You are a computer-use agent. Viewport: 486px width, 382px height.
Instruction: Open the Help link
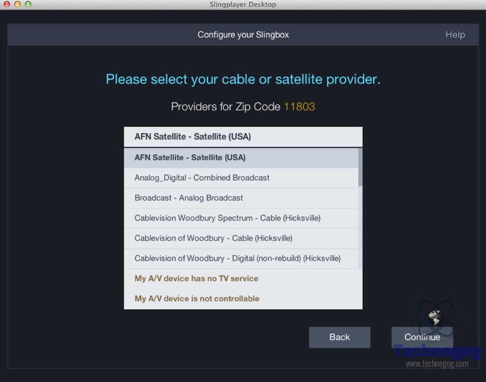click(x=455, y=35)
